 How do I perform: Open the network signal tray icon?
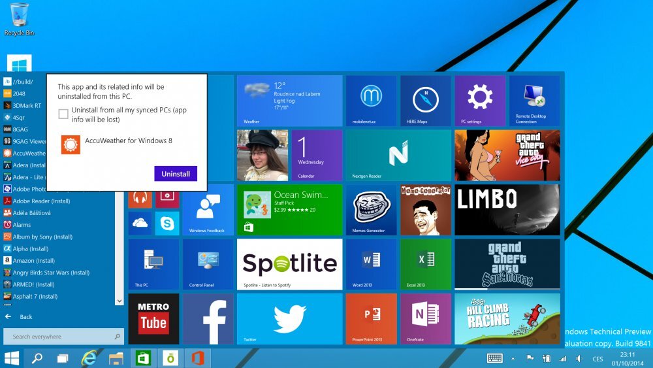tap(563, 358)
